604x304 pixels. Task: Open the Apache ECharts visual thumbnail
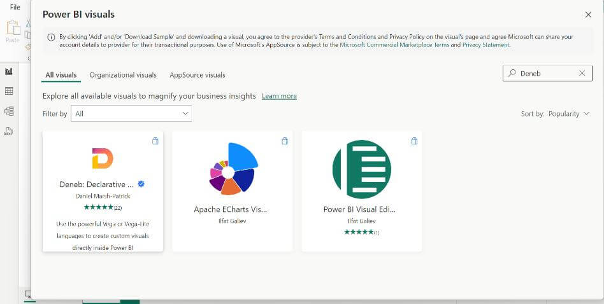[x=232, y=169]
